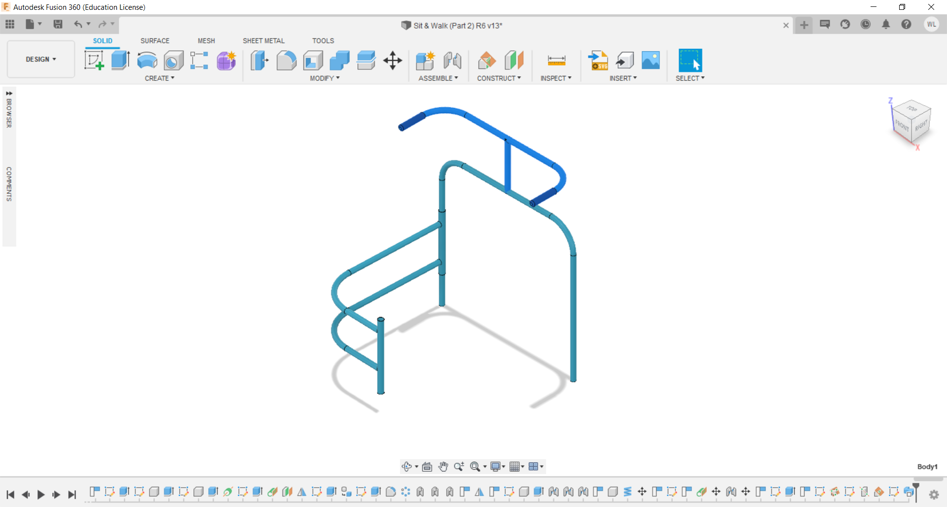Save the current design
This screenshot has width=947, height=507.
point(58,24)
